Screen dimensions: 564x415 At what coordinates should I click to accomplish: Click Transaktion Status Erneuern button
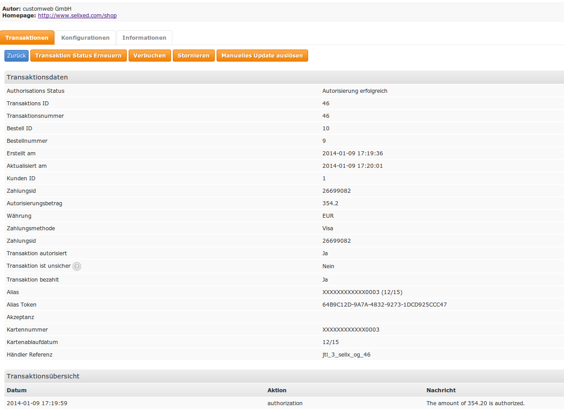coord(78,56)
